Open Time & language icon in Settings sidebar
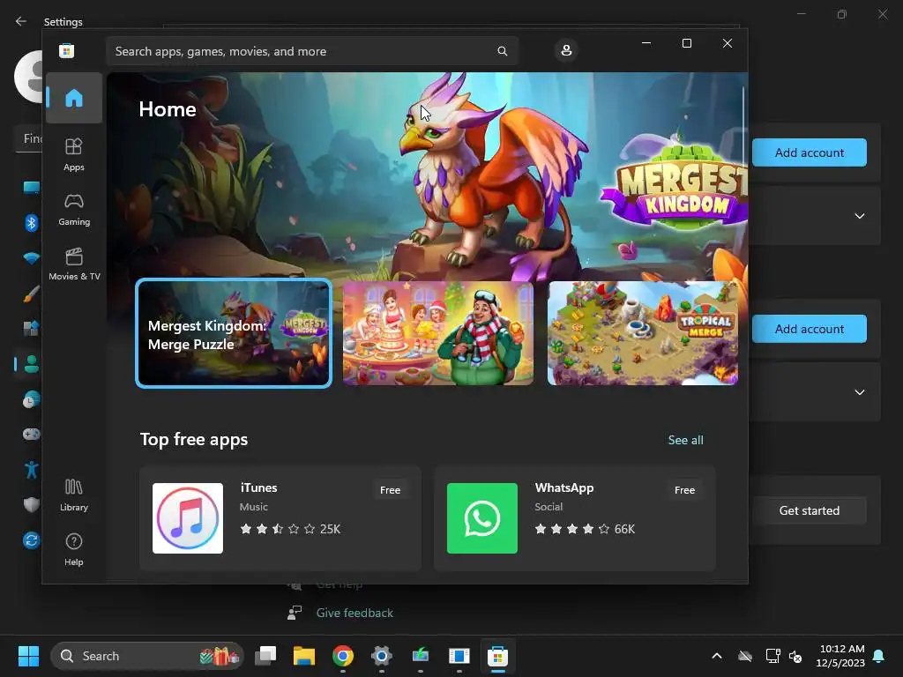Viewport: 903px width, 677px height. click(x=31, y=399)
